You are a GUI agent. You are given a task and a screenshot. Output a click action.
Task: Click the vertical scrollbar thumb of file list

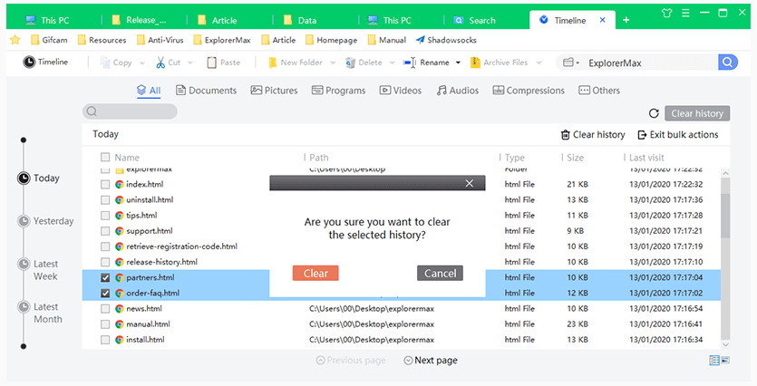(725, 215)
